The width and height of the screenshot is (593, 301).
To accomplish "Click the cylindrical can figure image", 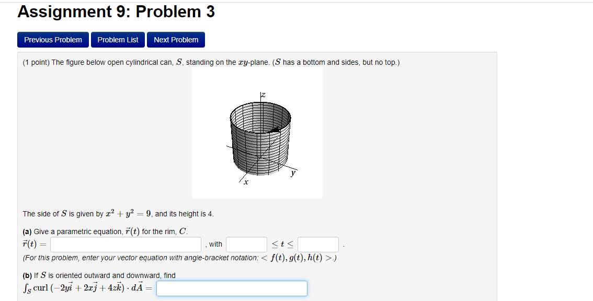I will pyautogui.click(x=257, y=133).
